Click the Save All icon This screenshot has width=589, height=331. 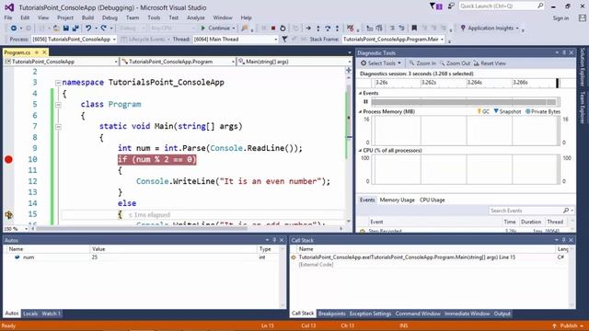[75, 29]
